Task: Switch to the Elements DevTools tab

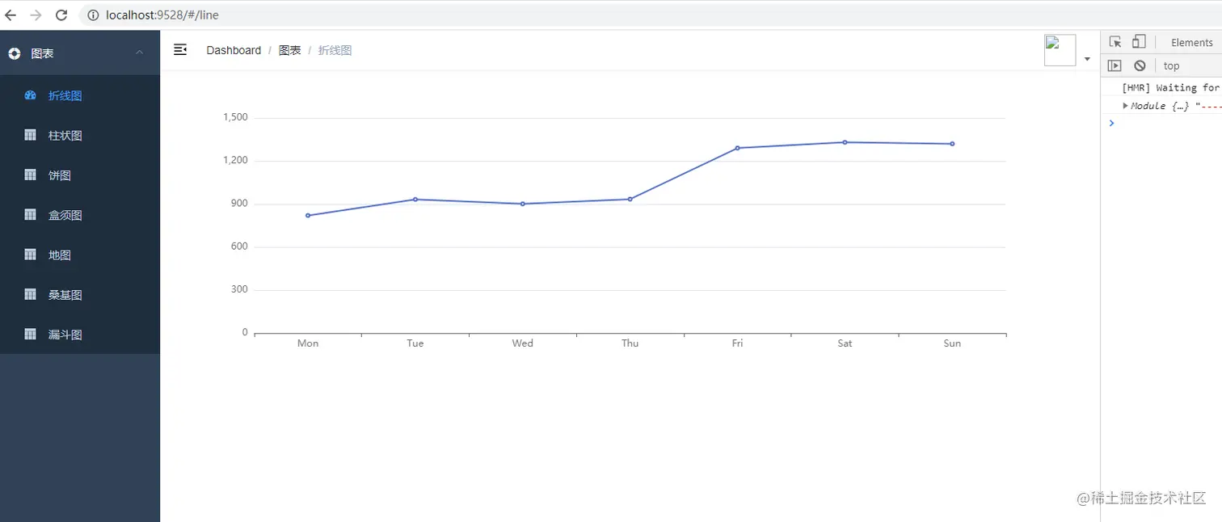Action: tap(1191, 43)
